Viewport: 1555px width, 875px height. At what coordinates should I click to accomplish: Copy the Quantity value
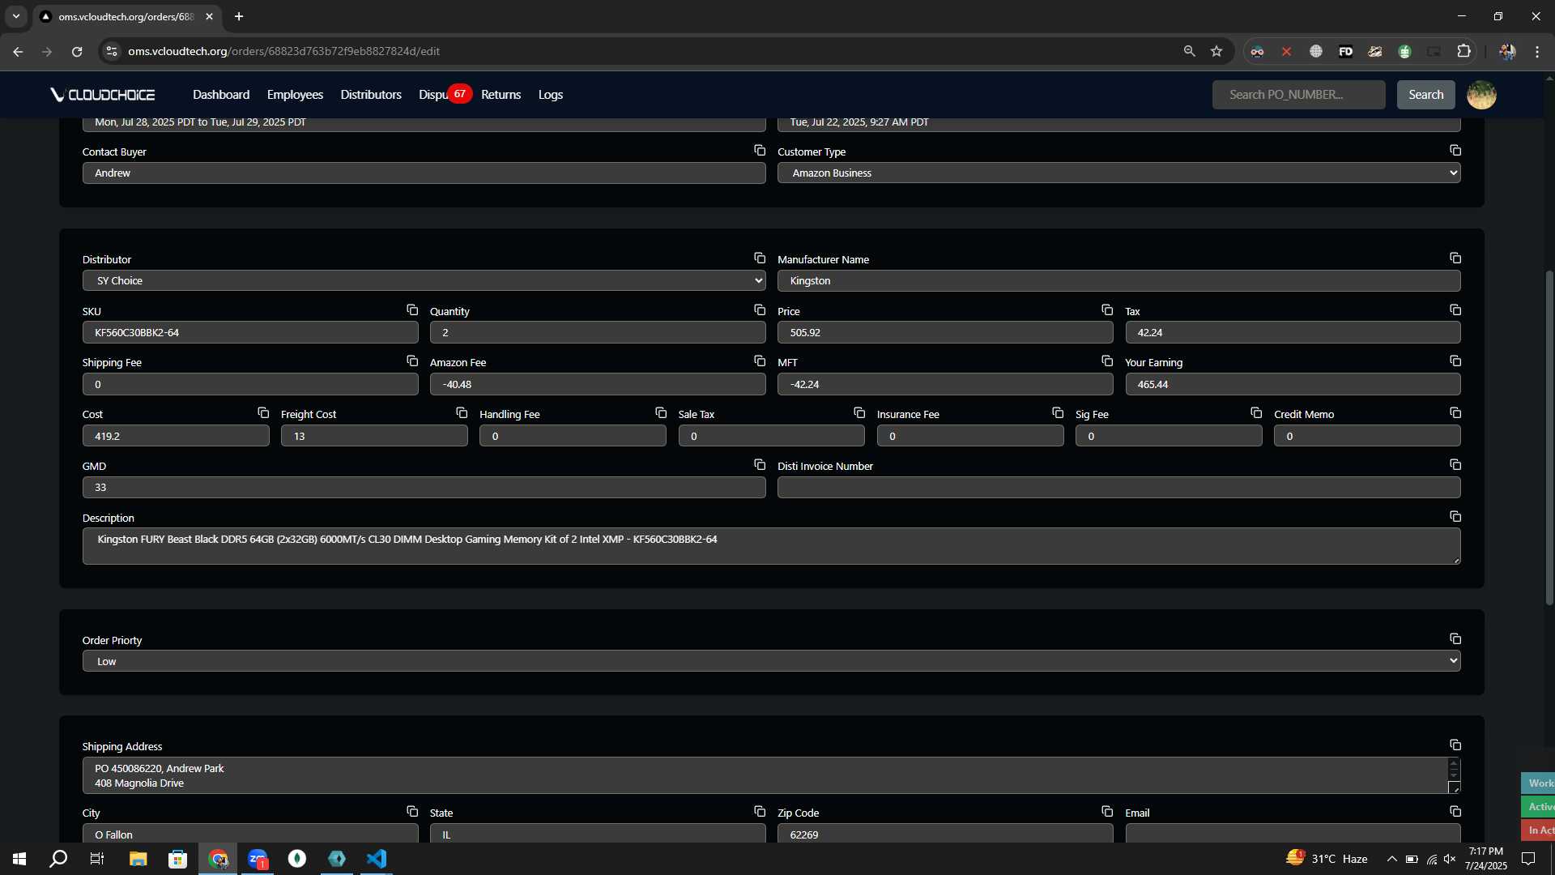point(759,310)
